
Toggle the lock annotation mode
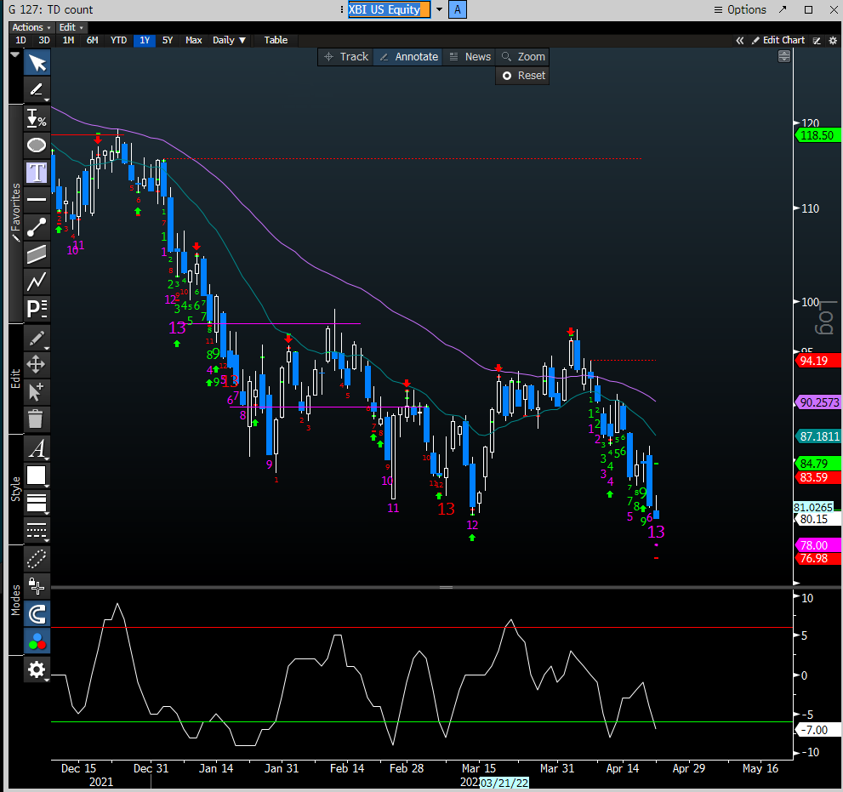[x=37, y=586]
